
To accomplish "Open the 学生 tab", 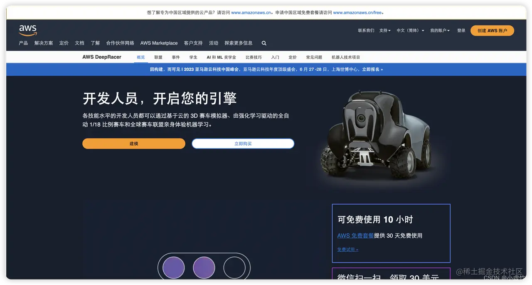I will pyautogui.click(x=193, y=57).
